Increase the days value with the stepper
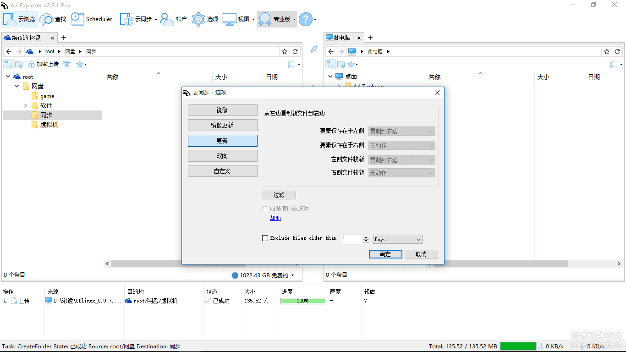This screenshot has width=626, height=352. 366,237
